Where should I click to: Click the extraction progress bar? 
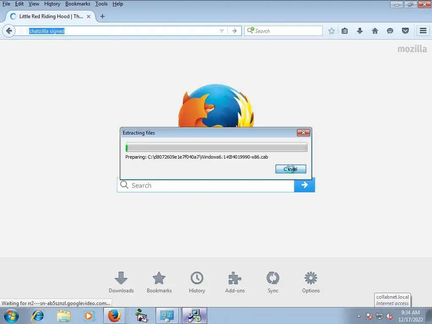click(x=216, y=147)
